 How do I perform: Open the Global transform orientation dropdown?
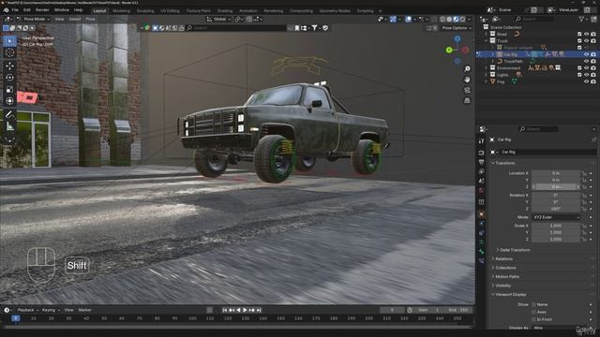click(x=218, y=19)
